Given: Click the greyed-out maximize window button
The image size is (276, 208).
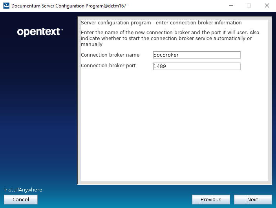Looking at the screenshot, I should click(x=249, y=6).
